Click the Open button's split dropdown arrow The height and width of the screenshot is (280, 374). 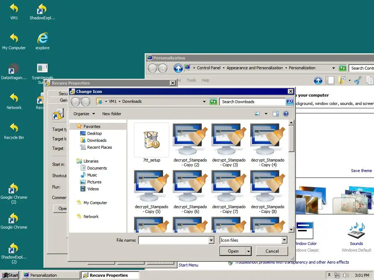click(248, 251)
